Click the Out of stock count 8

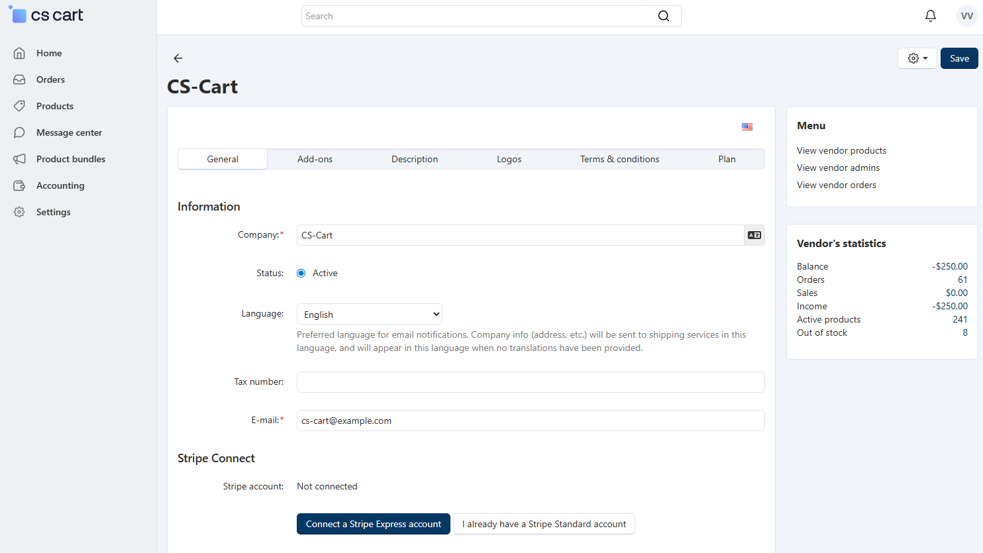[965, 332]
